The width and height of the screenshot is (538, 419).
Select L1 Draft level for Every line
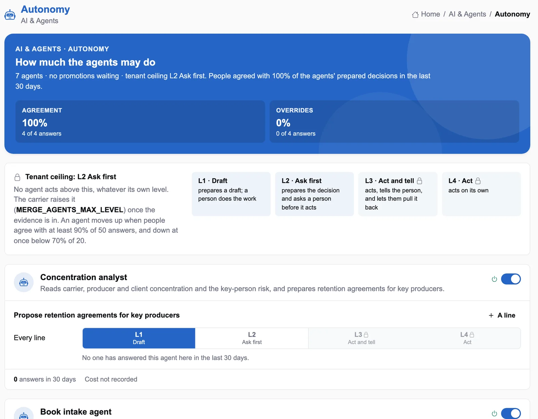(x=139, y=338)
